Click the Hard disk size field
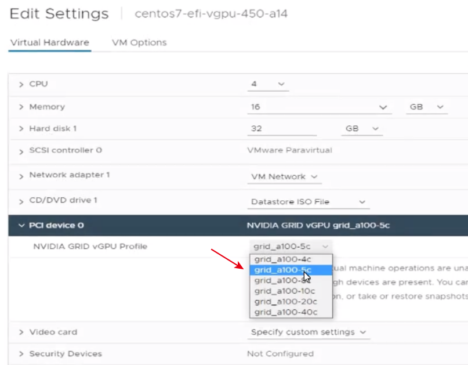Viewport: 468px width, 365px height. click(x=282, y=128)
